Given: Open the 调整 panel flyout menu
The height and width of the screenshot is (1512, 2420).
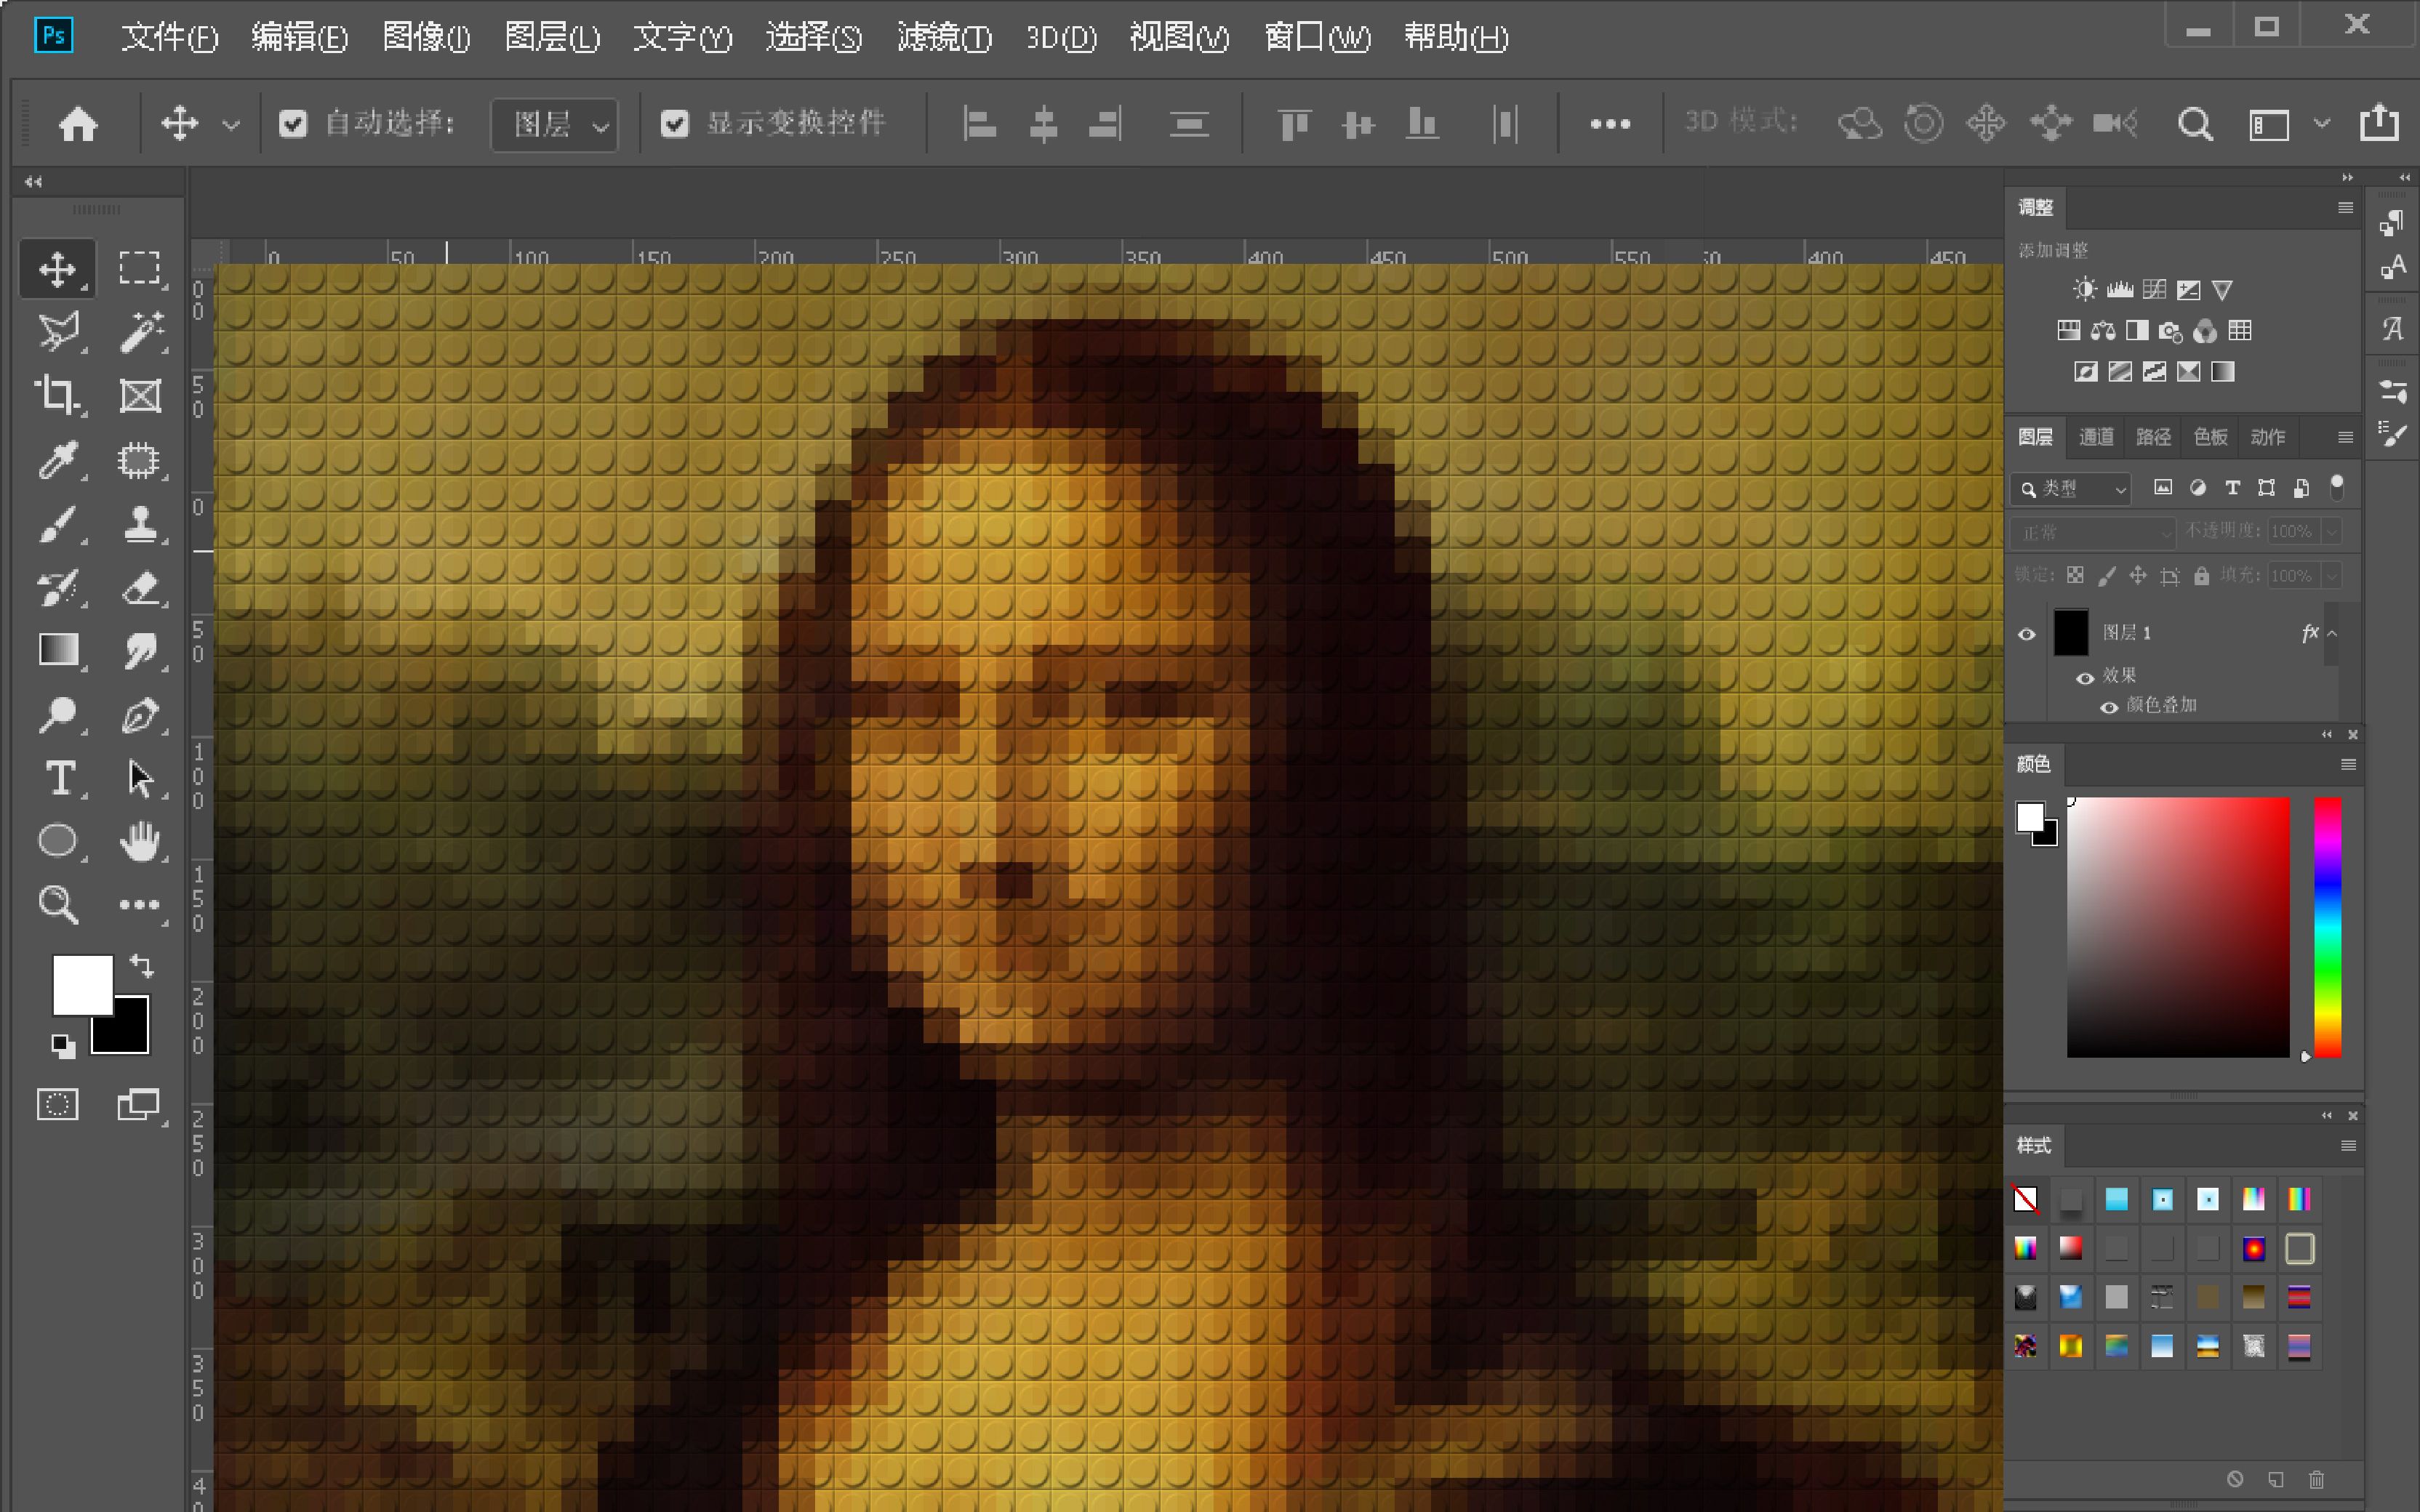Looking at the screenshot, I should coord(2345,207).
